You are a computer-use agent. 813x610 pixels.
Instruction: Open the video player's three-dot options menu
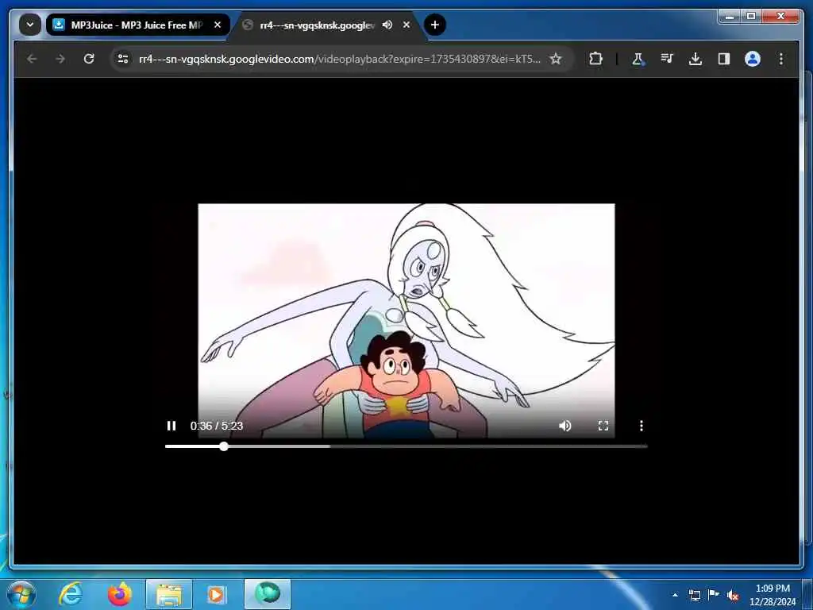[x=642, y=426]
